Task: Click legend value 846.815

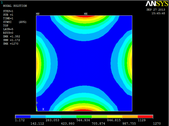Action: [x=114, y=120]
